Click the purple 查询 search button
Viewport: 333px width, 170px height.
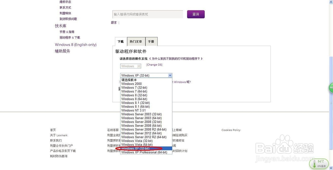tap(196, 14)
